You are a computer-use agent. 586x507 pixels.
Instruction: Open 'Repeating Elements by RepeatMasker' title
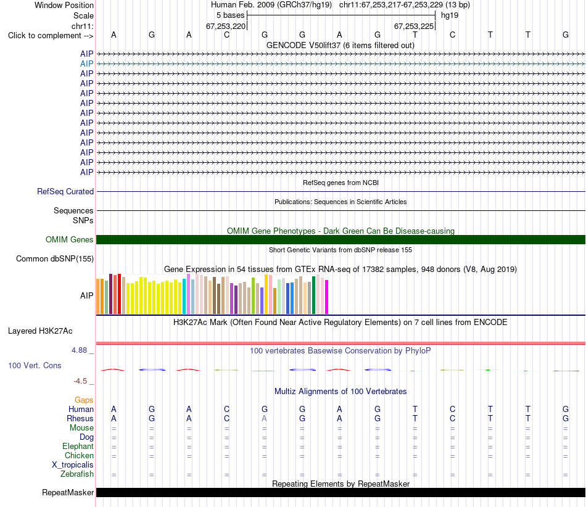340,484
